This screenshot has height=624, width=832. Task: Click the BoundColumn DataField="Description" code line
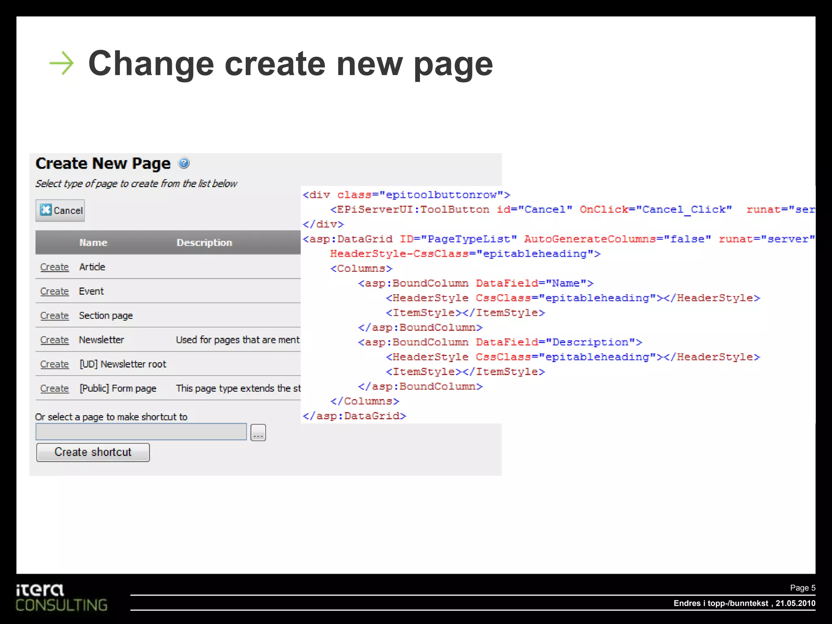pyautogui.click(x=500, y=342)
